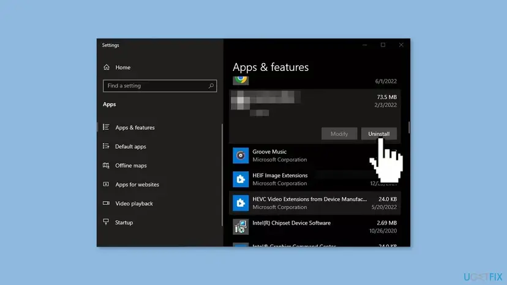Viewport: 507px width, 285px height.
Task: Select HEVC Video Extensions from Device Manufacturer
Action: tap(315, 203)
